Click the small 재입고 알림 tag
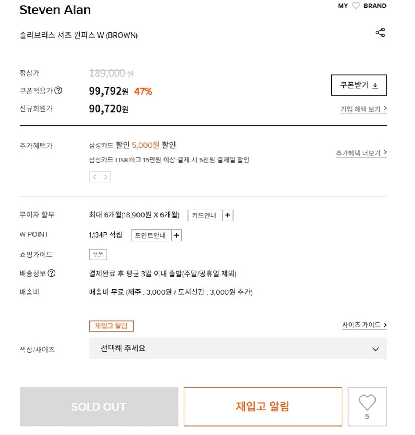The height and width of the screenshot is (435, 415). (111, 326)
